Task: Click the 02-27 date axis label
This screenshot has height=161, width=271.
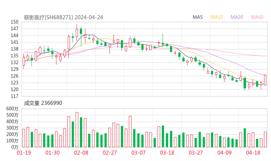Action: coord(110,153)
